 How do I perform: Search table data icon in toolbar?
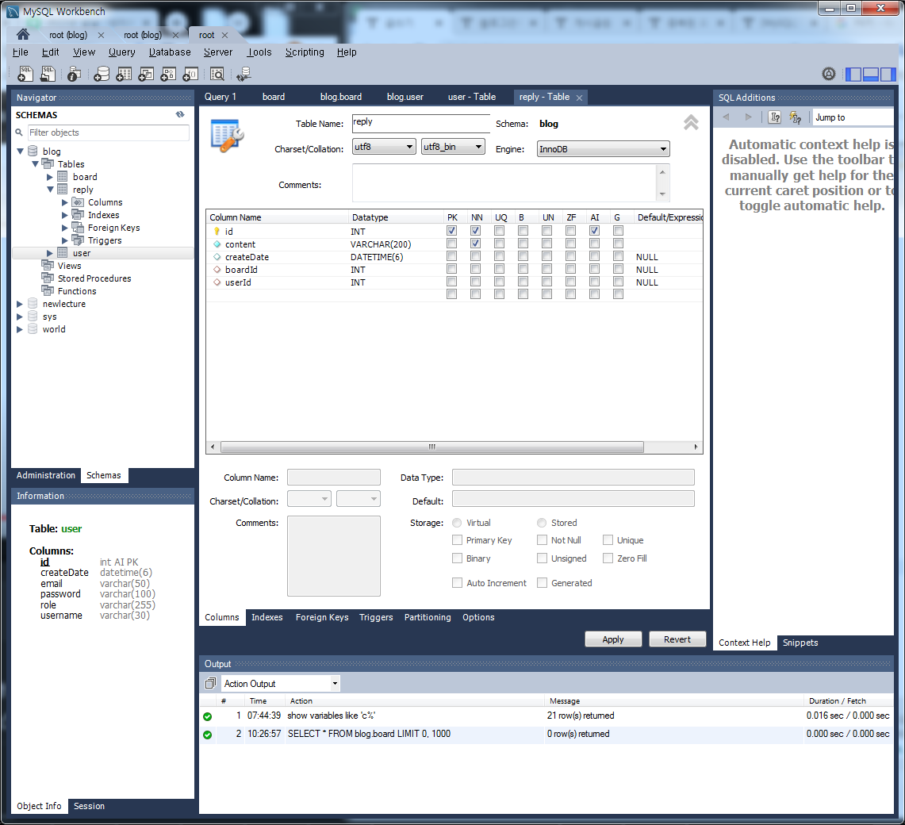click(217, 74)
